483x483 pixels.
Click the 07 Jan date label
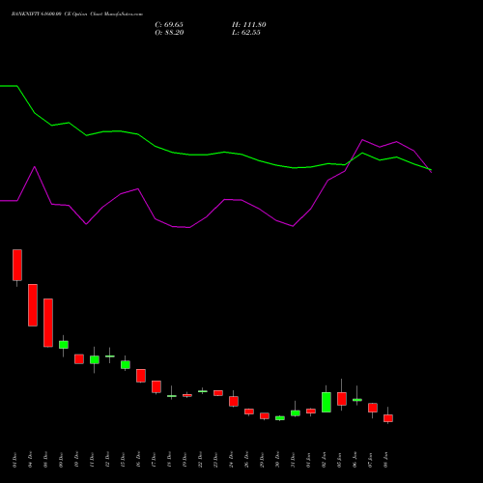[x=370, y=460]
